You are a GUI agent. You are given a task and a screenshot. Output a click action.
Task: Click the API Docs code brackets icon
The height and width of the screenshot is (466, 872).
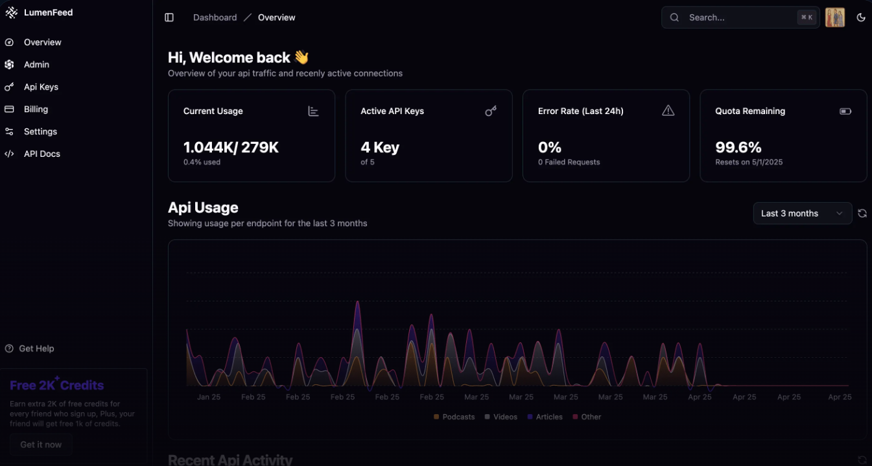pos(9,154)
